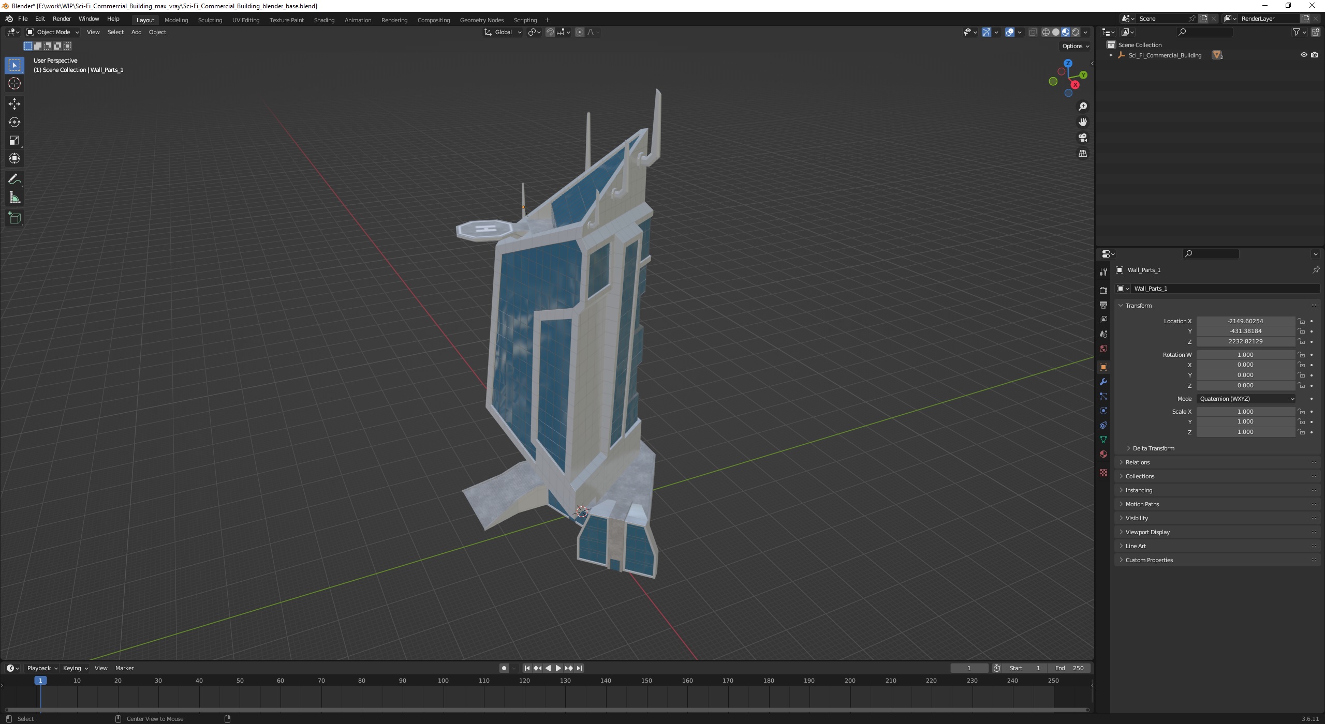This screenshot has height=724, width=1325.
Task: Open the viewport Object menu
Action: click(157, 32)
